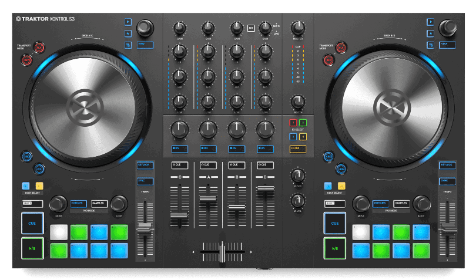Choose red FX Select button 1
Image resolution: width=476 pixels, height=280 pixels.
[293, 123]
